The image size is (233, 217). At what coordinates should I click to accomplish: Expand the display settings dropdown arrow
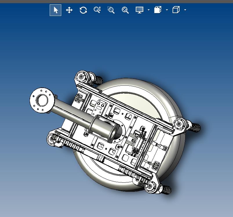[149, 10]
